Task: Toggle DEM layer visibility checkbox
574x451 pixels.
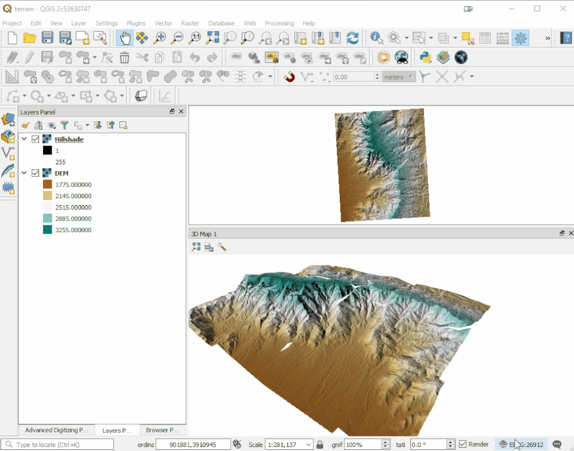Action: click(x=36, y=174)
